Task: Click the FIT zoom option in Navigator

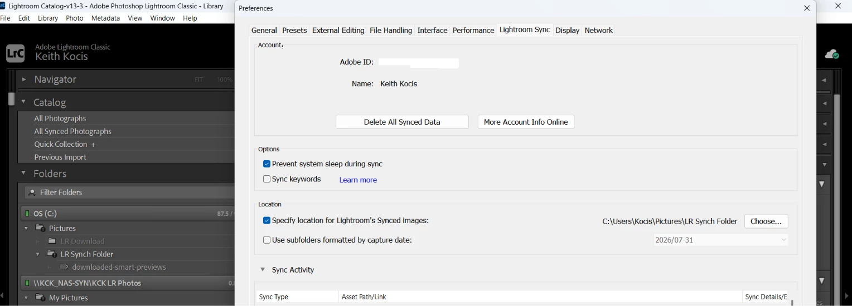Action: [x=199, y=80]
